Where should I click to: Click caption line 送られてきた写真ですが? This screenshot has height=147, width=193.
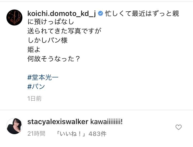coord(64,31)
